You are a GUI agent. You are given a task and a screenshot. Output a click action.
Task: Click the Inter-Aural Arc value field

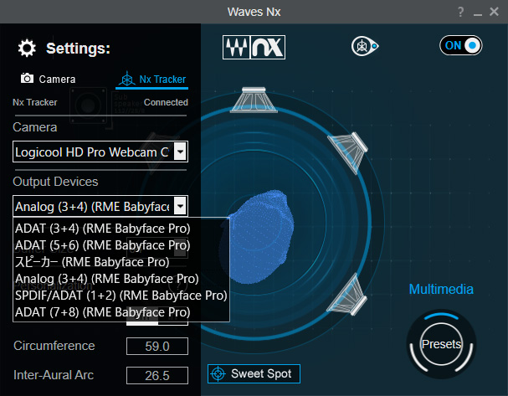[x=157, y=375]
